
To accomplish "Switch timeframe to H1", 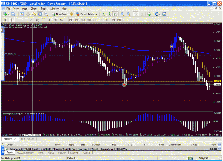I will (95, 20).
